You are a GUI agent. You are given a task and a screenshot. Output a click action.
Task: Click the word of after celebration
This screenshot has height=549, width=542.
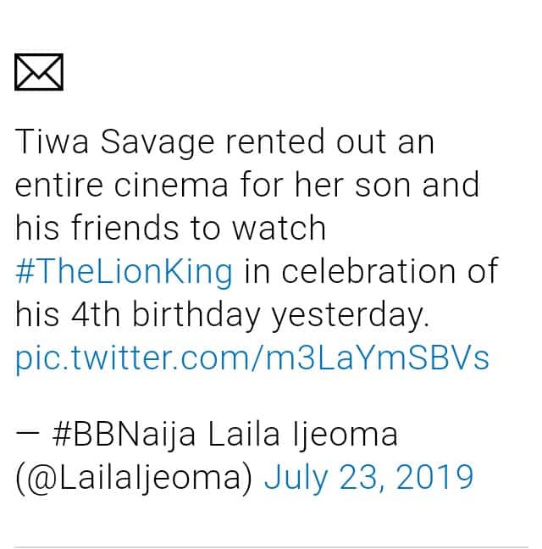coord(479,272)
